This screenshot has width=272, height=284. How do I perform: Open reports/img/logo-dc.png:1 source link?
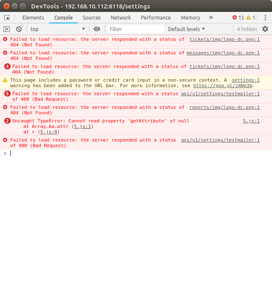[x=224, y=107]
